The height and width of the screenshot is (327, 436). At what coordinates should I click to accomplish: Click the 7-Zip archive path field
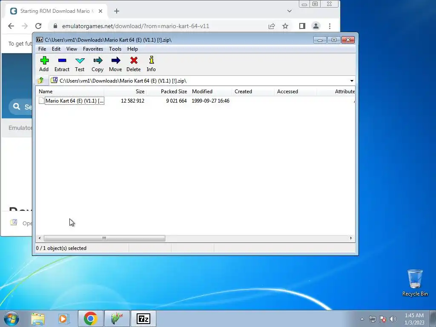coord(199,81)
